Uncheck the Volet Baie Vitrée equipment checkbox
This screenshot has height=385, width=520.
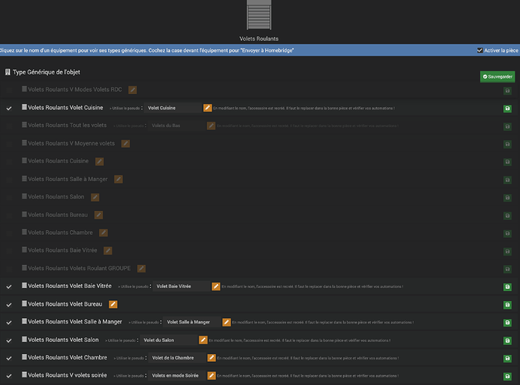point(9,286)
